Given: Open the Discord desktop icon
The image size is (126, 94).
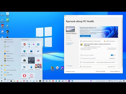Looking at the screenshot, I should point(2,32).
